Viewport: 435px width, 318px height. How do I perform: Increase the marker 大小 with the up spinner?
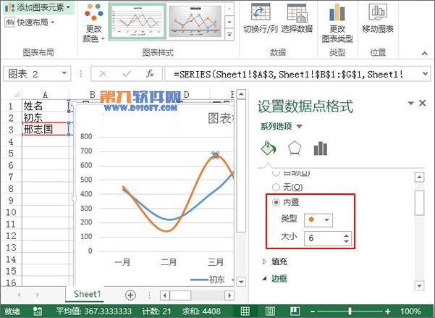pyautogui.click(x=346, y=236)
